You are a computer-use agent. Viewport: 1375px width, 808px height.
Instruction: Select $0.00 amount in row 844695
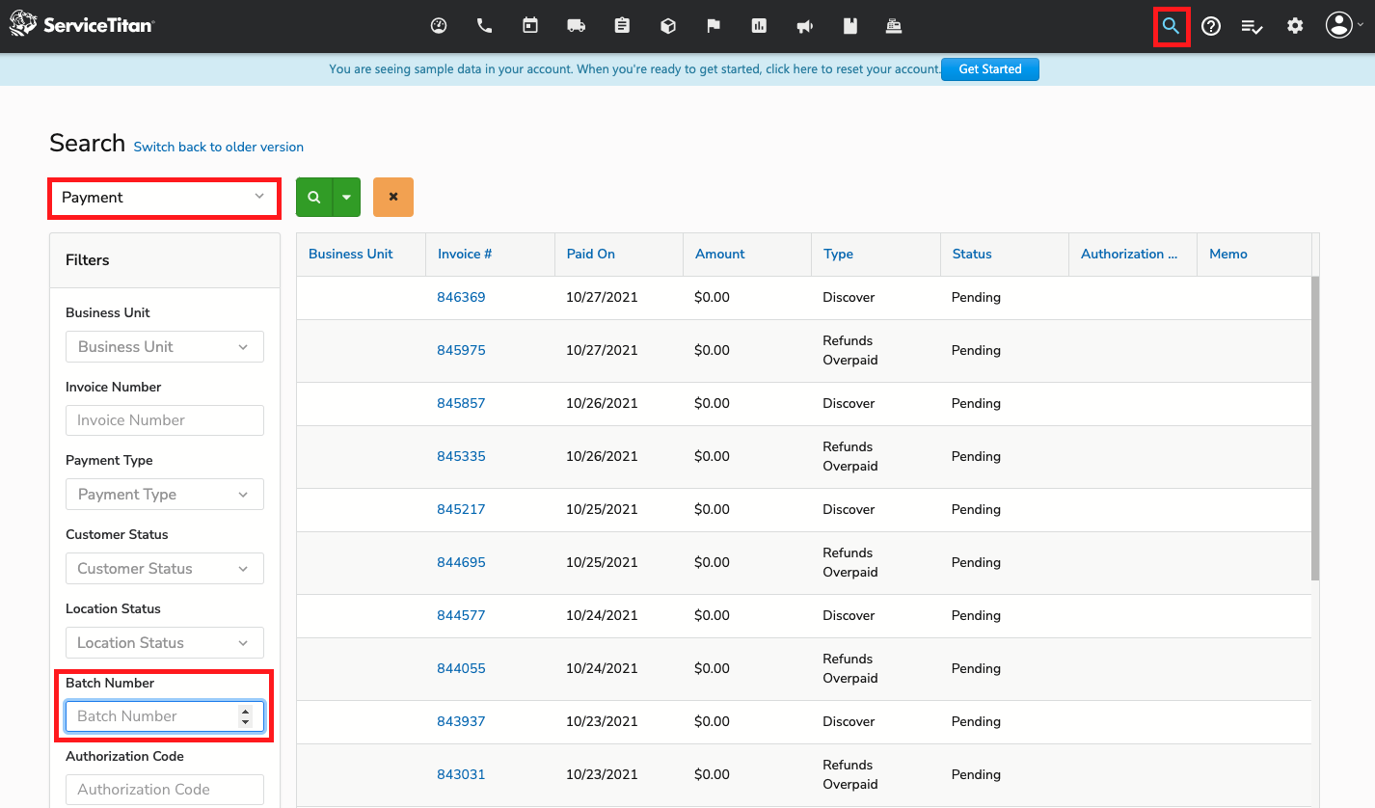click(712, 563)
